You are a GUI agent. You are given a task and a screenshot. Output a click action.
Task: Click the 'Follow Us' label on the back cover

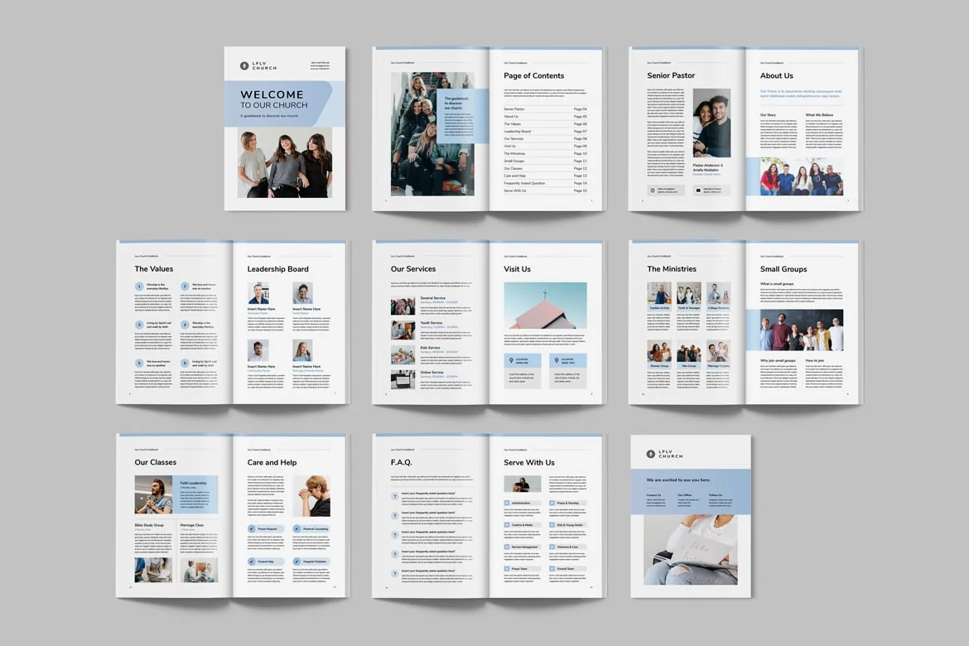(715, 494)
